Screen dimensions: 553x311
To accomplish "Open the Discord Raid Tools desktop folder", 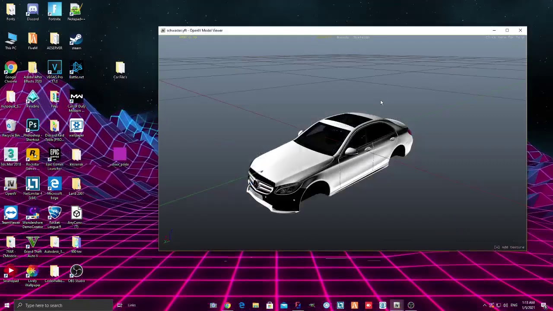I will [54, 130].
